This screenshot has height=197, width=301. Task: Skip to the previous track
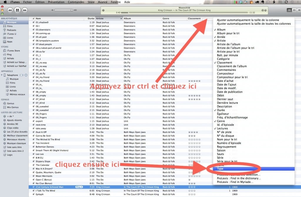point(10,10)
